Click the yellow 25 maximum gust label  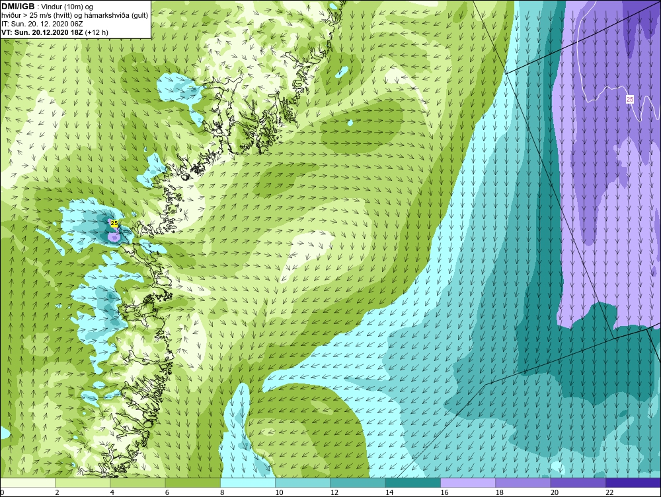click(x=114, y=224)
